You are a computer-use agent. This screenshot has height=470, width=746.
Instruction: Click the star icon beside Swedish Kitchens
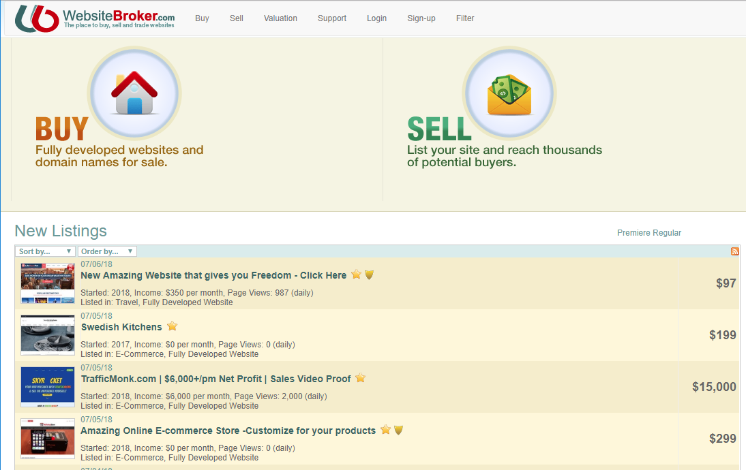tap(173, 326)
